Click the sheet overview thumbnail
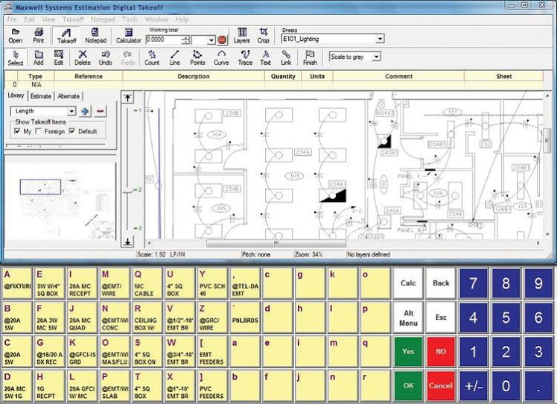This screenshot has width=557, height=404. click(60, 201)
